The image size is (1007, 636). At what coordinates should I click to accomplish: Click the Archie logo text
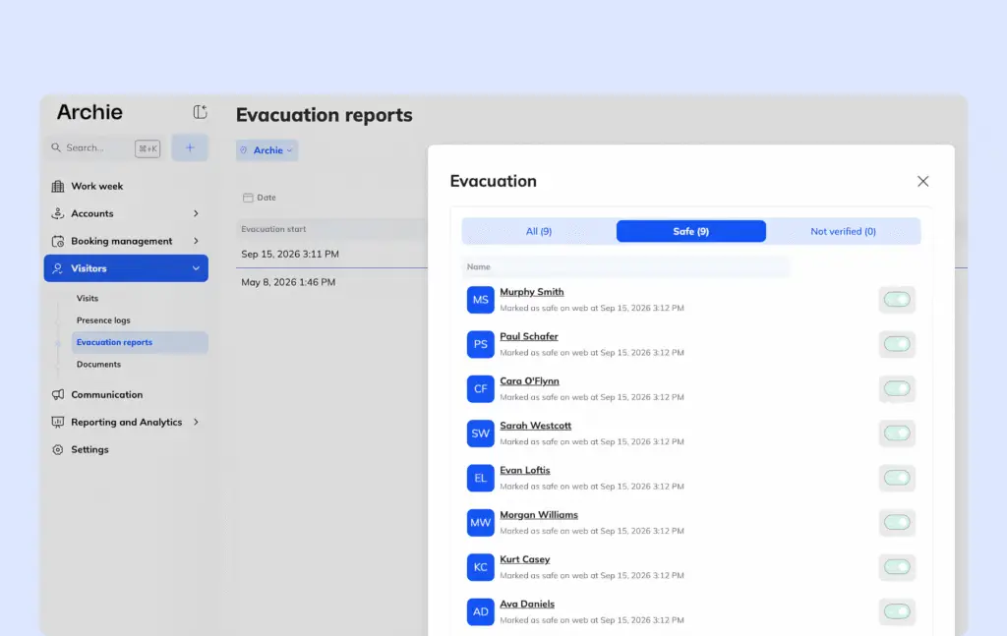[89, 112]
